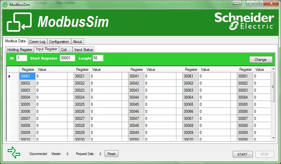The image size is (281, 164).
Task: Click the ModbusSim title bar app icon
Action: (5, 5)
